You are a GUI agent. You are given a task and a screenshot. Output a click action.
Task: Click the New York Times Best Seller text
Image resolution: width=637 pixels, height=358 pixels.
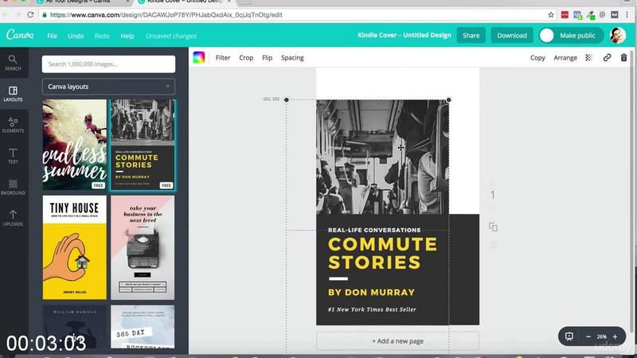coord(372,309)
